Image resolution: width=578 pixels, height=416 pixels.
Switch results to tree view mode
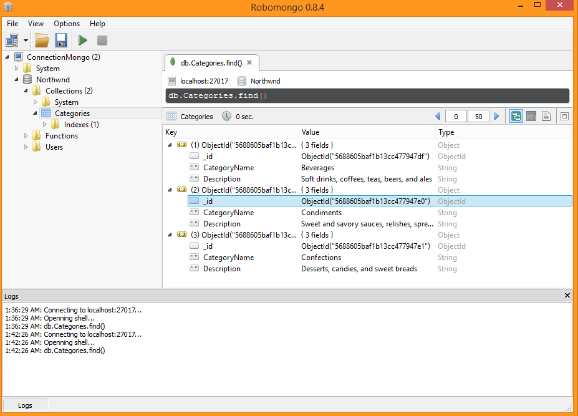516,117
